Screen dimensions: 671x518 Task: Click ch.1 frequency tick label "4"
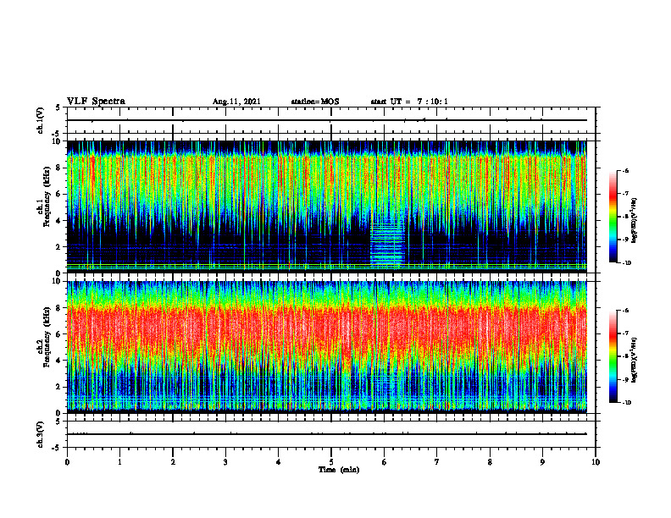coord(59,221)
